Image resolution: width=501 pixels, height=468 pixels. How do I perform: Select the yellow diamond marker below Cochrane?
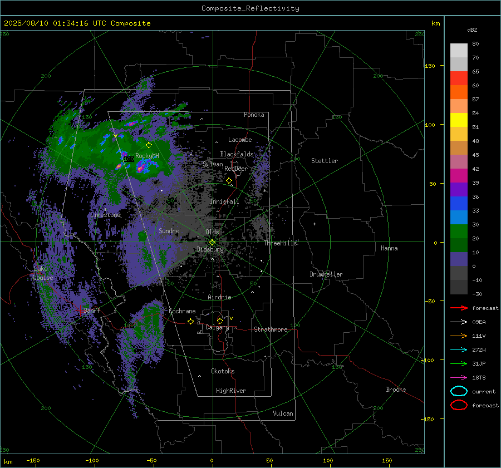click(x=191, y=321)
